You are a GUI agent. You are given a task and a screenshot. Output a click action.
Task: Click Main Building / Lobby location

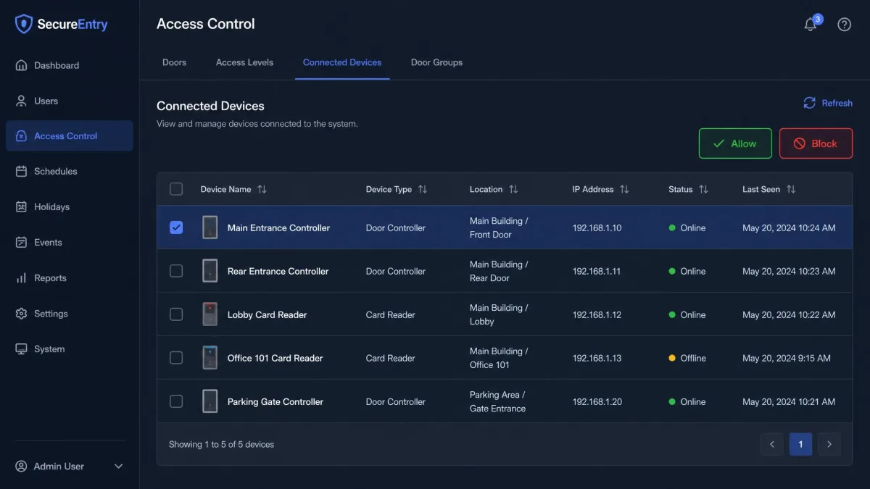pyautogui.click(x=499, y=314)
